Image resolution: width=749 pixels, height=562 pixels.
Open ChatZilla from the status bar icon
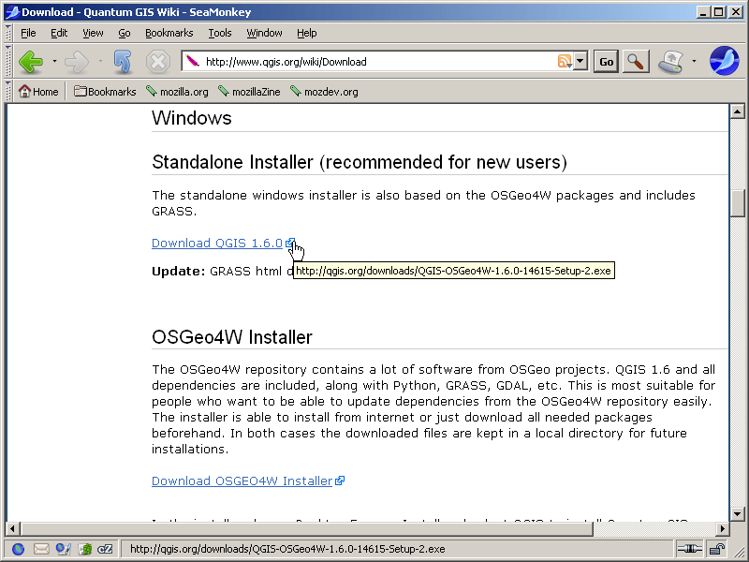click(x=105, y=549)
